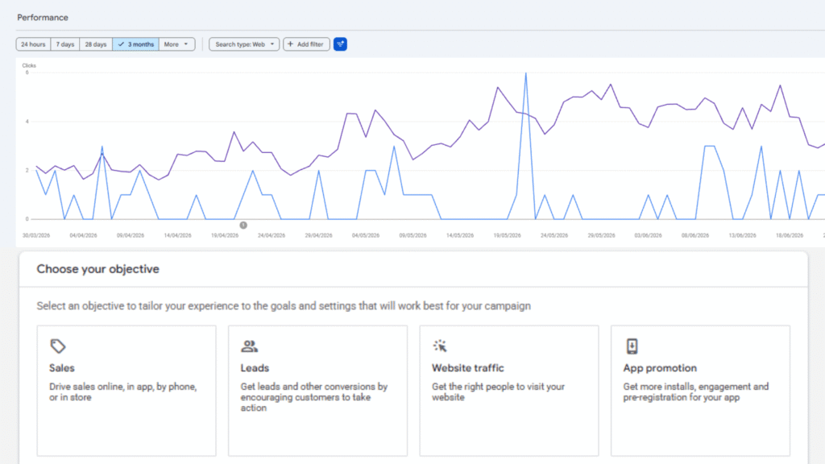Image resolution: width=825 pixels, height=464 pixels.
Task: Select the 3 months date range
Action: click(x=135, y=44)
